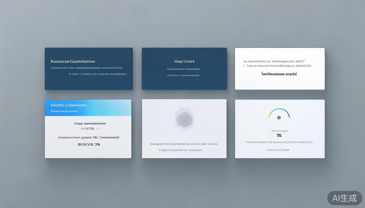Click first description line under "Herp Cnoen"
The image size is (365, 208).
[x=183, y=69]
